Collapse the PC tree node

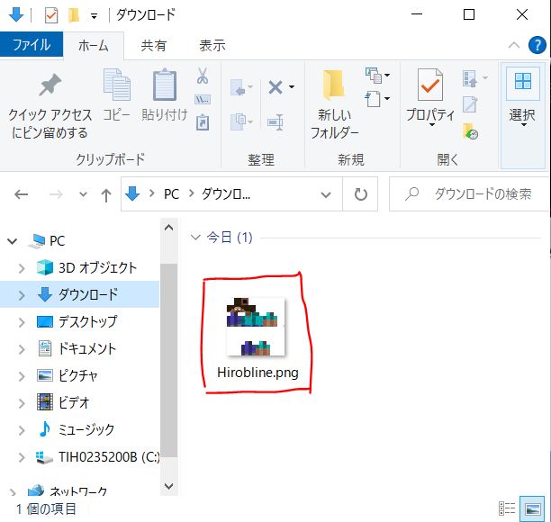[13, 241]
